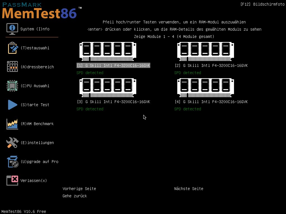Click the System Info monitor icon
This screenshot has height=214, width=286.
click(12, 29)
